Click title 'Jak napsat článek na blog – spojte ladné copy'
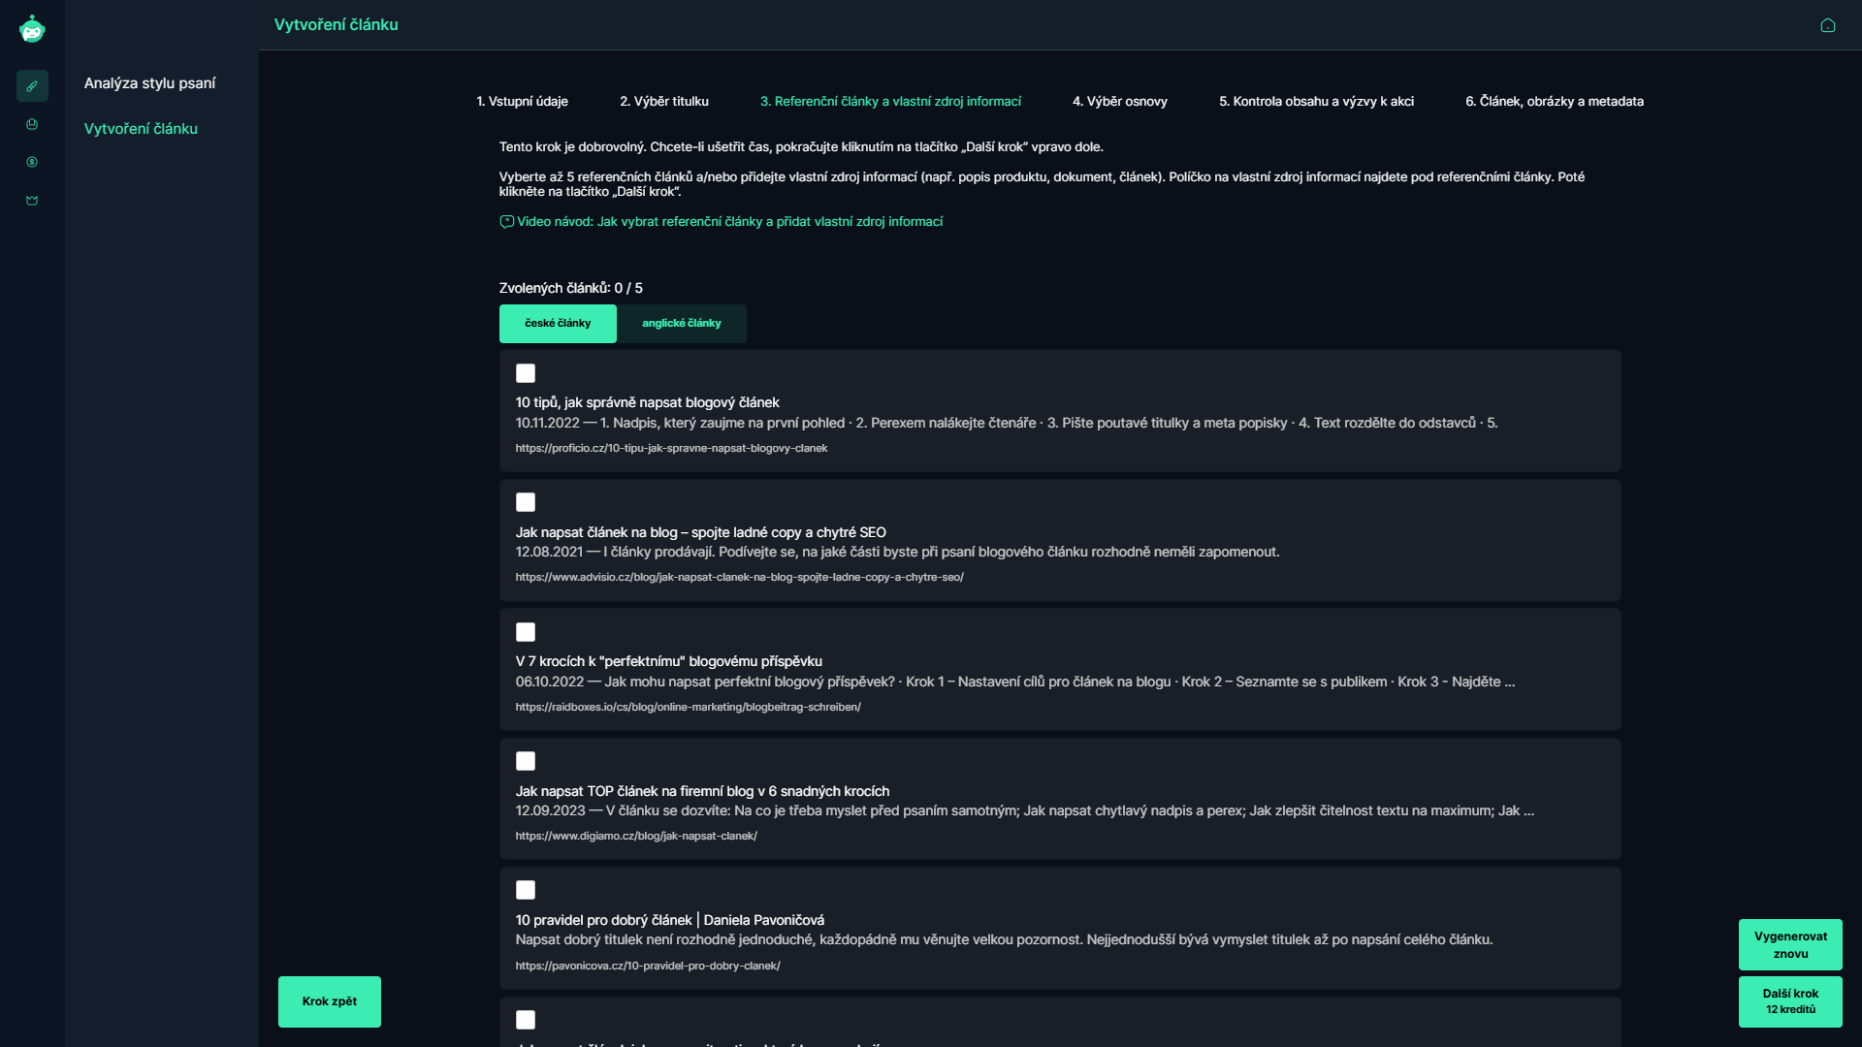Image resolution: width=1862 pixels, height=1047 pixels. coord(700,533)
